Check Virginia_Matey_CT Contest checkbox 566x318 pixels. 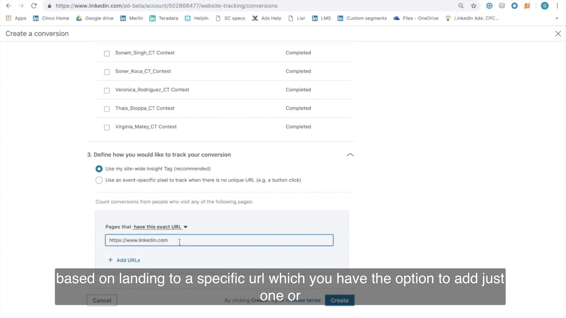107,128
